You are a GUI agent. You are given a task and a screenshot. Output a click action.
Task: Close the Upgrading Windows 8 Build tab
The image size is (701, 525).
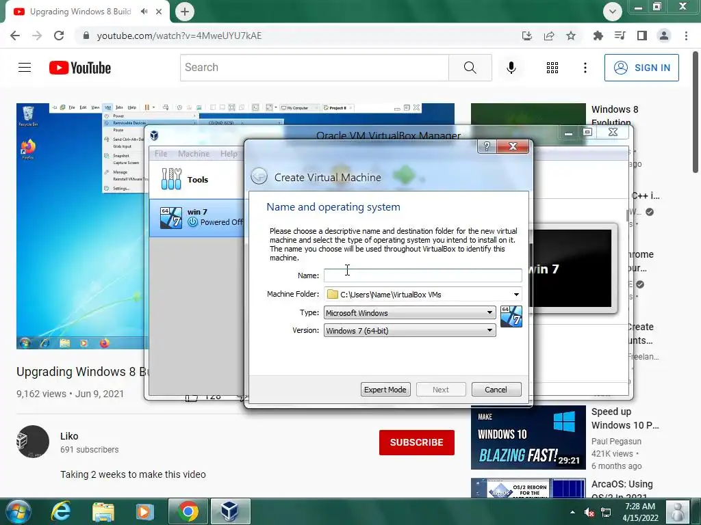159,12
